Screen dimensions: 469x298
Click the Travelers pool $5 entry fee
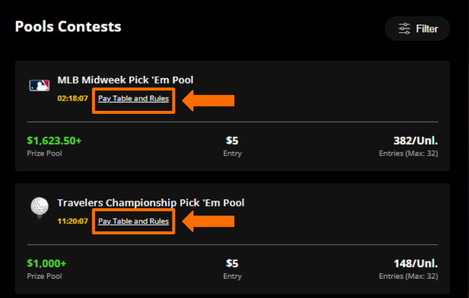(232, 263)
